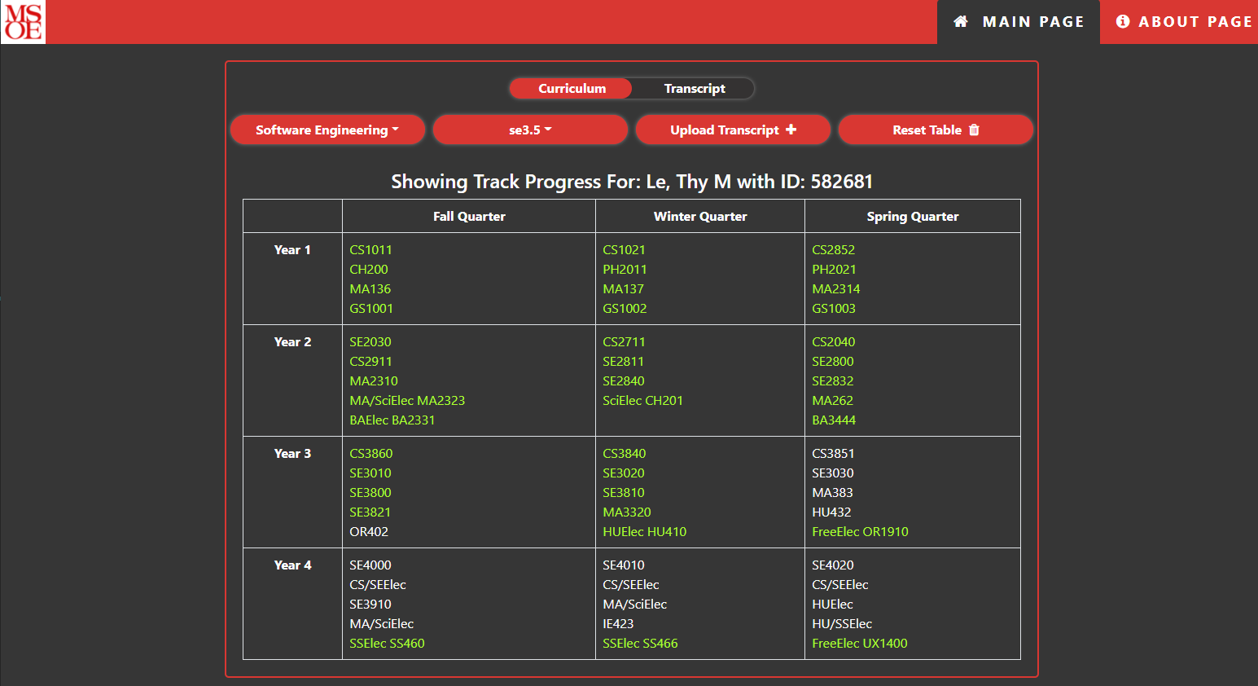Image resolution: width=1258 pixels, height=686 pixels.
Task: Click the Winter Quarter column header
Action: point(699,217)
